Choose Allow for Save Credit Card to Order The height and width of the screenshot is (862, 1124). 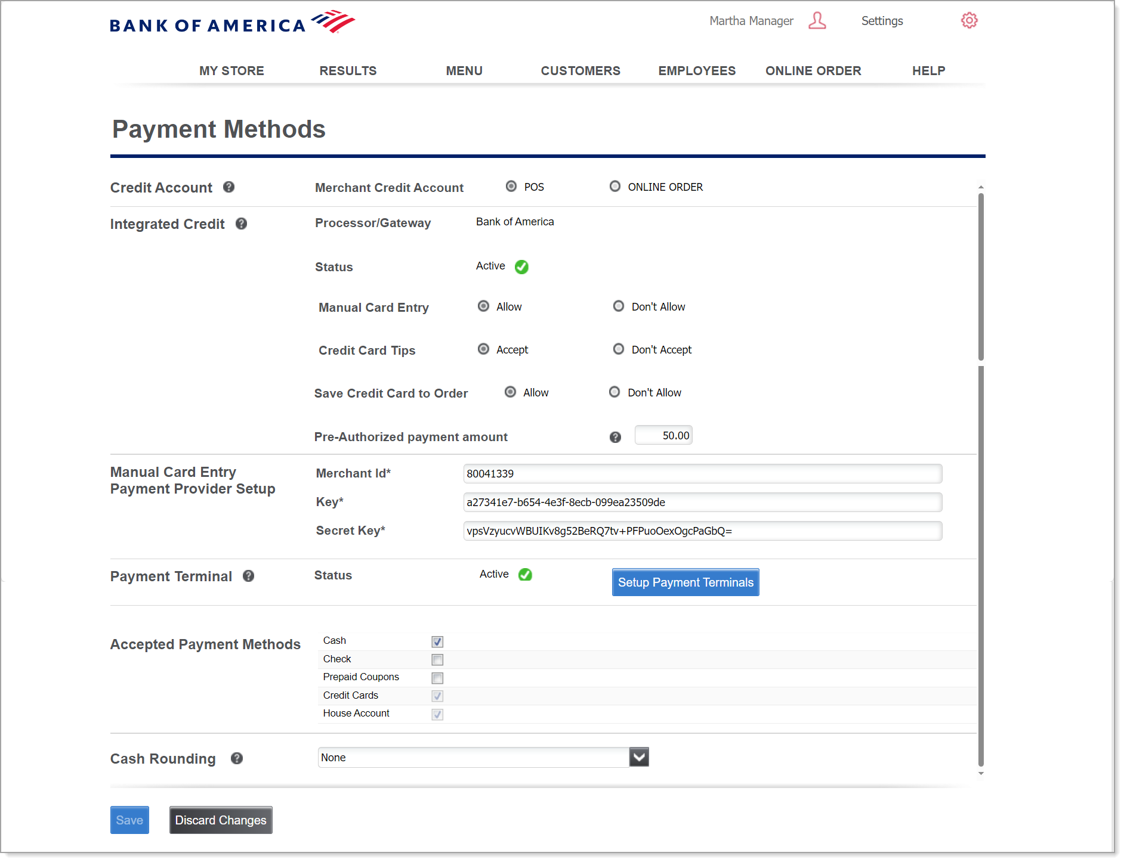[x=510, y=392]
